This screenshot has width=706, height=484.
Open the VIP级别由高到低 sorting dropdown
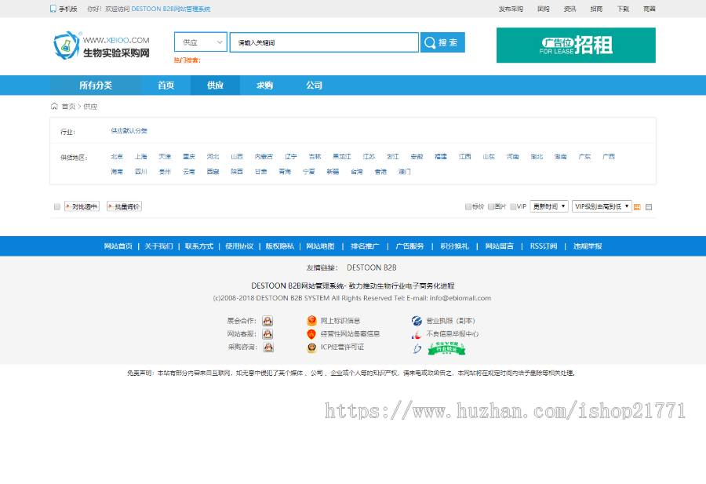(602, 206)
